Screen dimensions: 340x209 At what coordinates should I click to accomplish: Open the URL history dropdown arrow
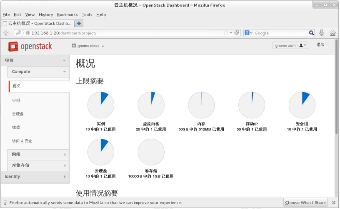[231, 33]
